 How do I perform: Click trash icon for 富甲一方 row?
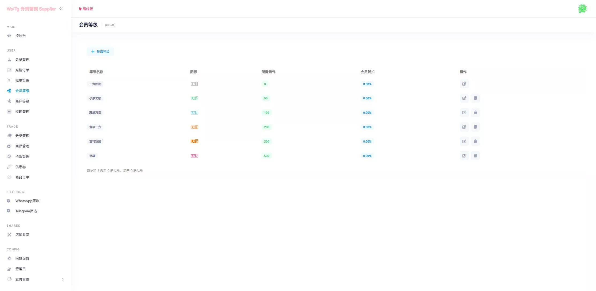[475, 127]
